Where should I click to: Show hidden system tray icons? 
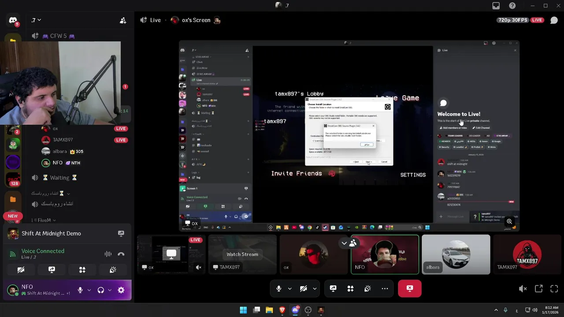coord(496,310)
